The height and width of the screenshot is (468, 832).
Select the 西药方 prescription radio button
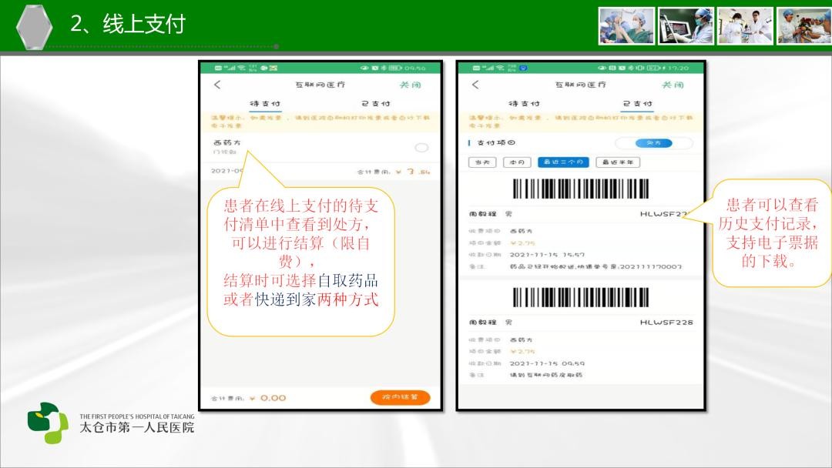[x=421, y=148]
